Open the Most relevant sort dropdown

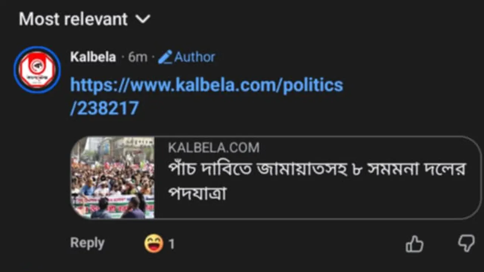click(x=73, y=19)
